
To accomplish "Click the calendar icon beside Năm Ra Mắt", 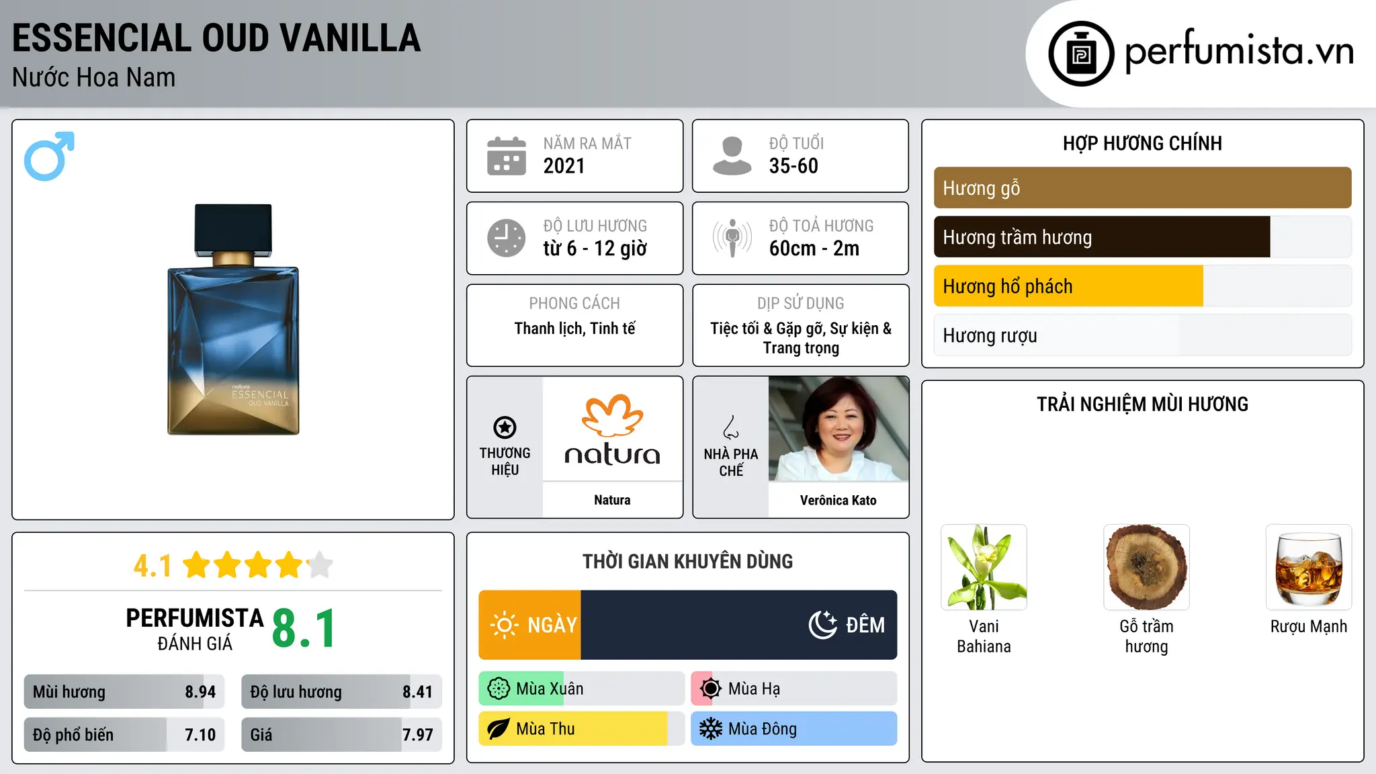I will pos(507,156).
